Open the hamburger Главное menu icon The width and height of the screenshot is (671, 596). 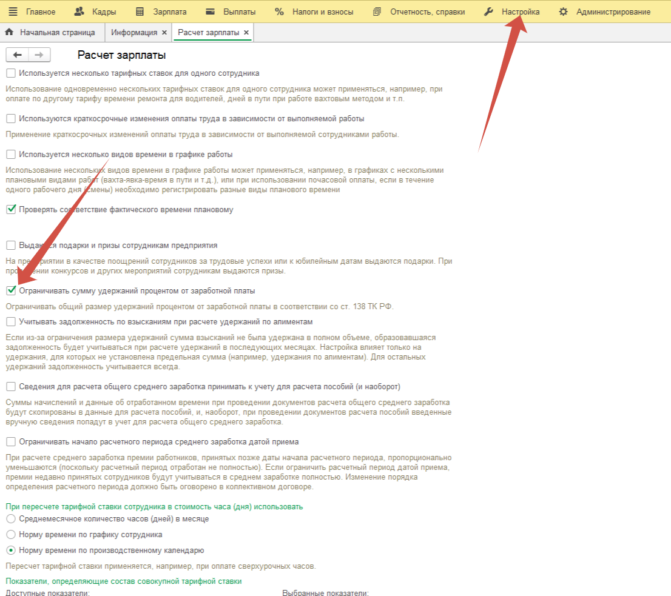13,12
